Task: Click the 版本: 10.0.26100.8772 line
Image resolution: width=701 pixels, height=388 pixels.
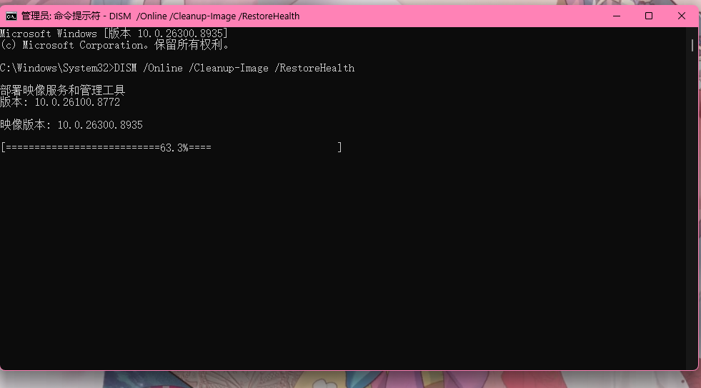Action: [x=60, y=102]
